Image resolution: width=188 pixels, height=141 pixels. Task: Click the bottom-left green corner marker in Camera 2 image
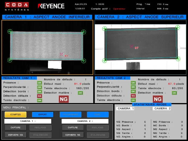coord(104,61)
